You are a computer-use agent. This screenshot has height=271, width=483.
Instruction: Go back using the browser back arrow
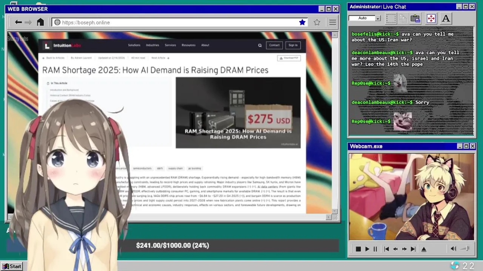[x=18, y=23]
